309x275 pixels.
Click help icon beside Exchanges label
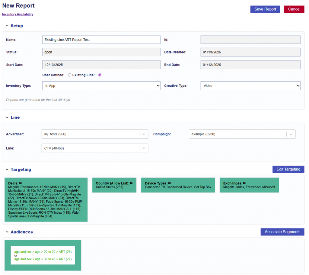(x=244, y=183)
